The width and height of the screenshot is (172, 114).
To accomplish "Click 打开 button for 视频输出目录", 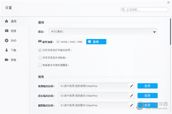I will pos(148,86).
